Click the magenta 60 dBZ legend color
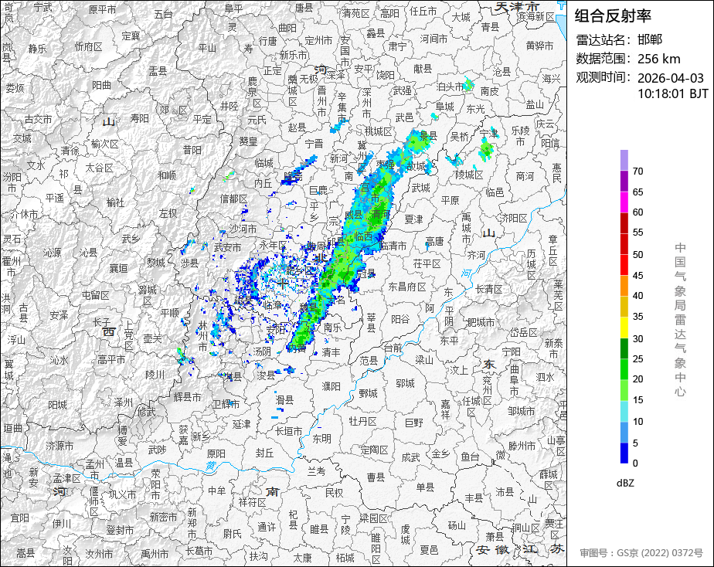Screen dimensions: 714x567 (624, 202)
